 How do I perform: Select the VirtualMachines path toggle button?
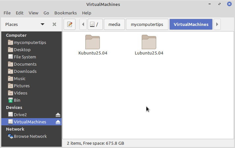191,24
